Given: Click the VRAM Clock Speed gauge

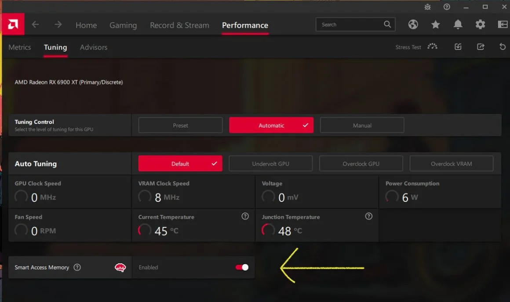Looking at the screenshot, I should click(x=145, y=197).
